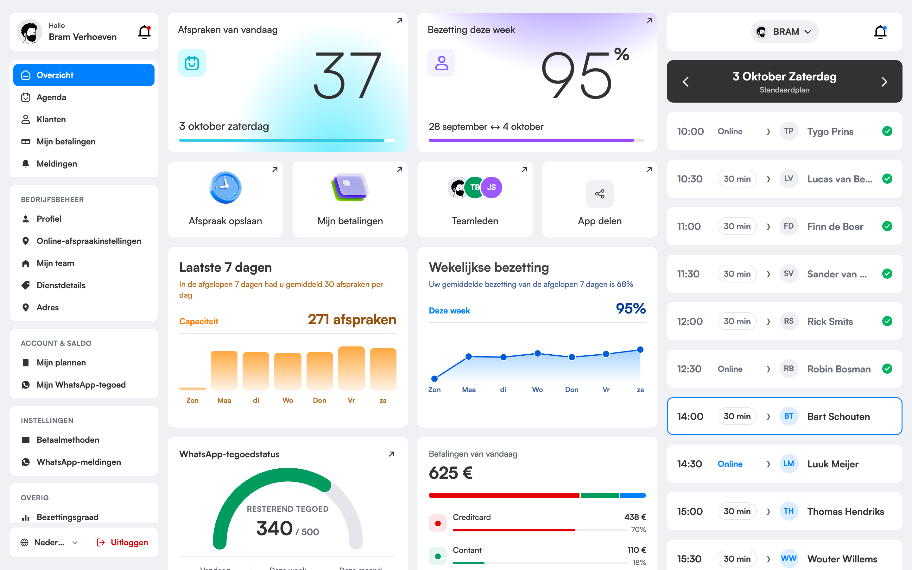Open Betaalmethoden under Instellingen
The image size is (912, 570).
[x=84, y=440]
